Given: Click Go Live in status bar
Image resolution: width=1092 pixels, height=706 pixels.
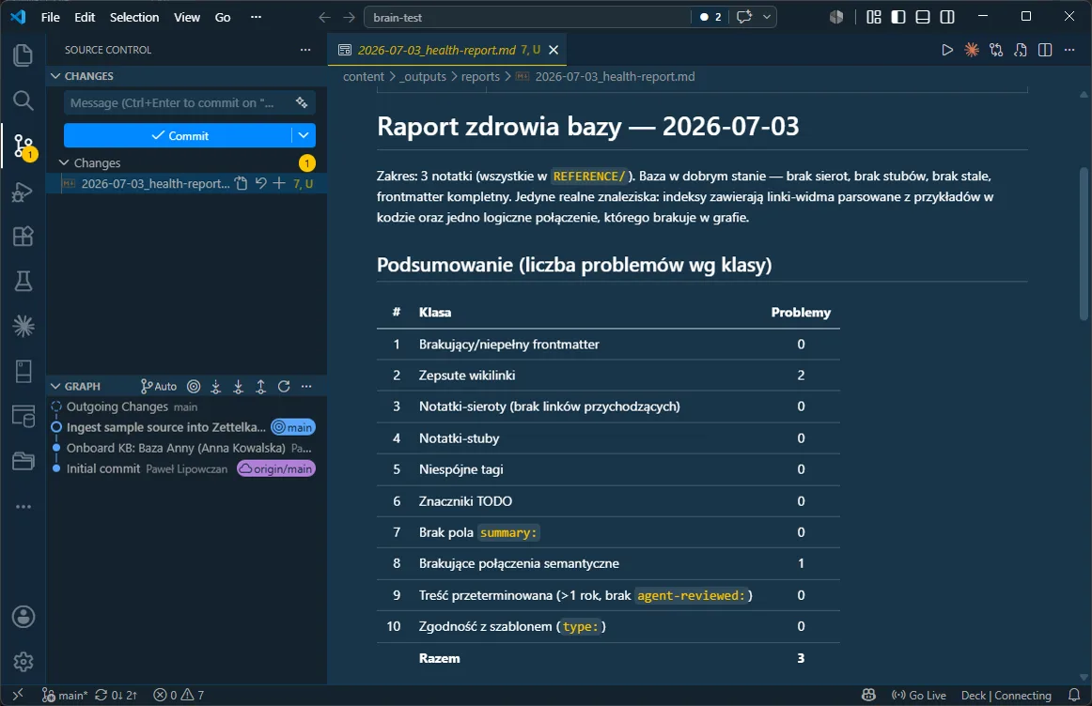Looking at the screenshot, I should (918, 695).
